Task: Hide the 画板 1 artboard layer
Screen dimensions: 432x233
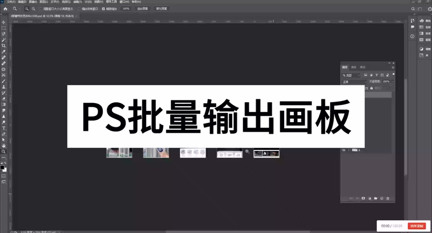Action: pyautogui.click(x=344, y=150)
